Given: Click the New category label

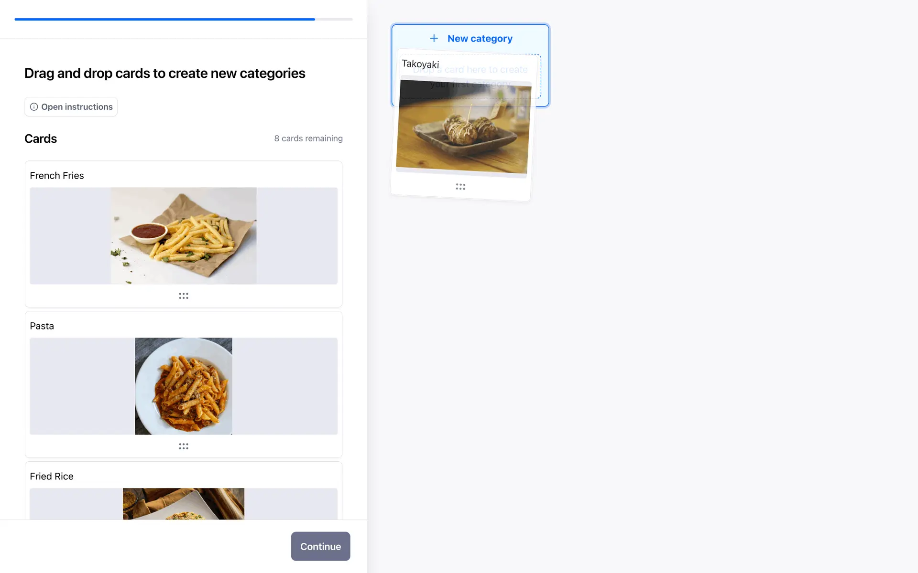Looking at the screenshot, I should (x=480, y=39).
